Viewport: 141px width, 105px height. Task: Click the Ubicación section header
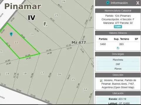[118, 93]
